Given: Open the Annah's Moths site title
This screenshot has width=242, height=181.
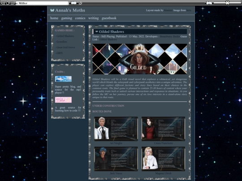Looking at the screenshot, I should (x=70, y=10).
